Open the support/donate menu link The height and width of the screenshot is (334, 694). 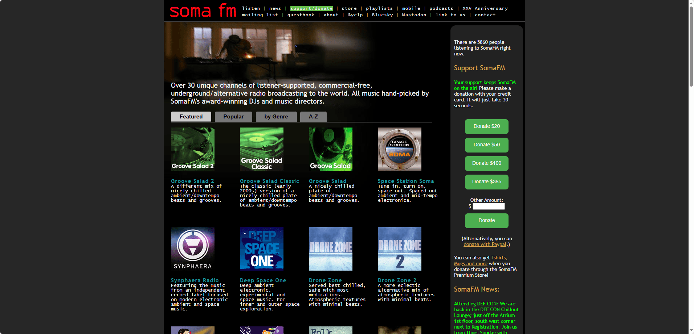[311, 8]
